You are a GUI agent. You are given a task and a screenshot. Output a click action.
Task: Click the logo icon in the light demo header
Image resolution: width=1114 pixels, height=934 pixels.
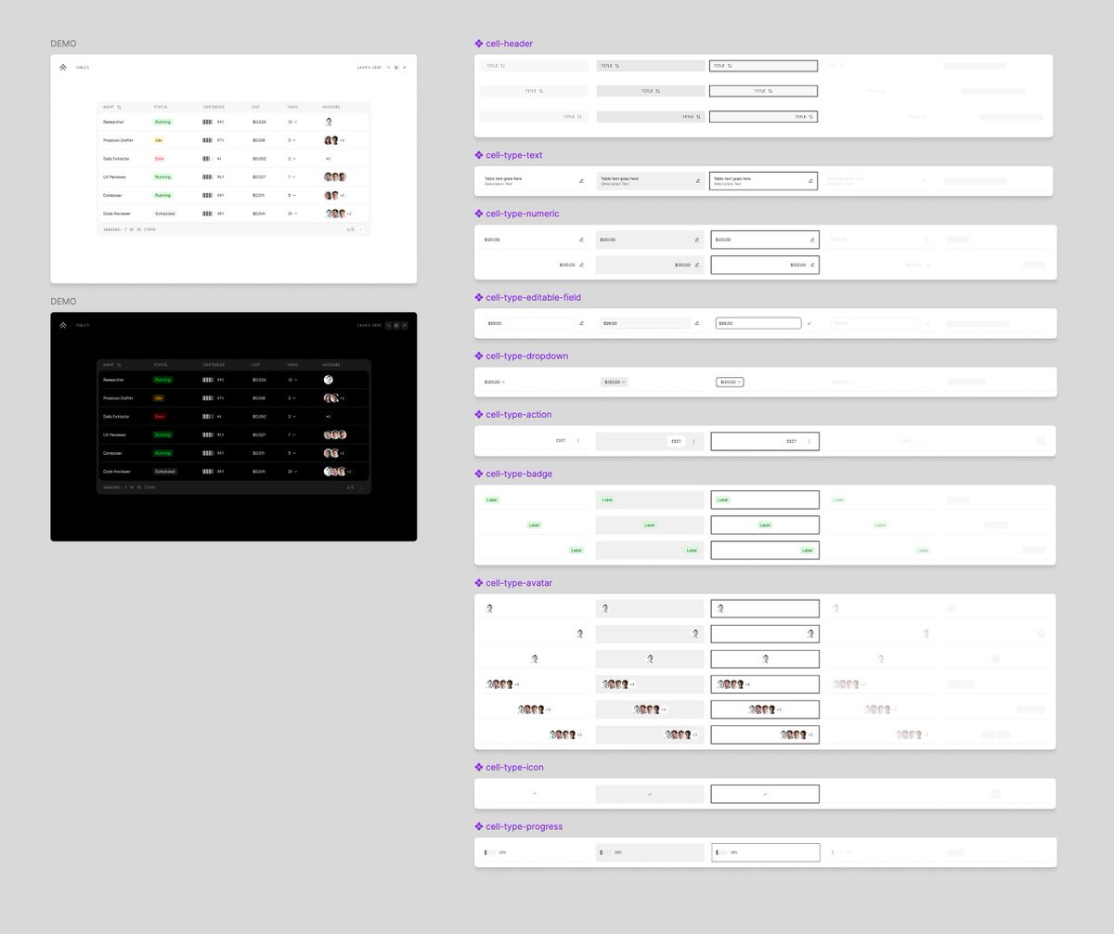click(63, 67)
